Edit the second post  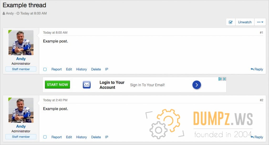[69, 137]
